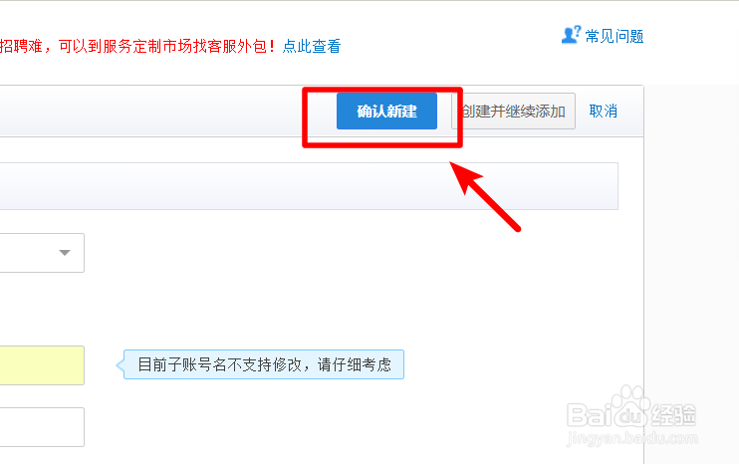Click the light gray section header bar
739x464 pixels.
pyautogui.click(x=309, y=186)
